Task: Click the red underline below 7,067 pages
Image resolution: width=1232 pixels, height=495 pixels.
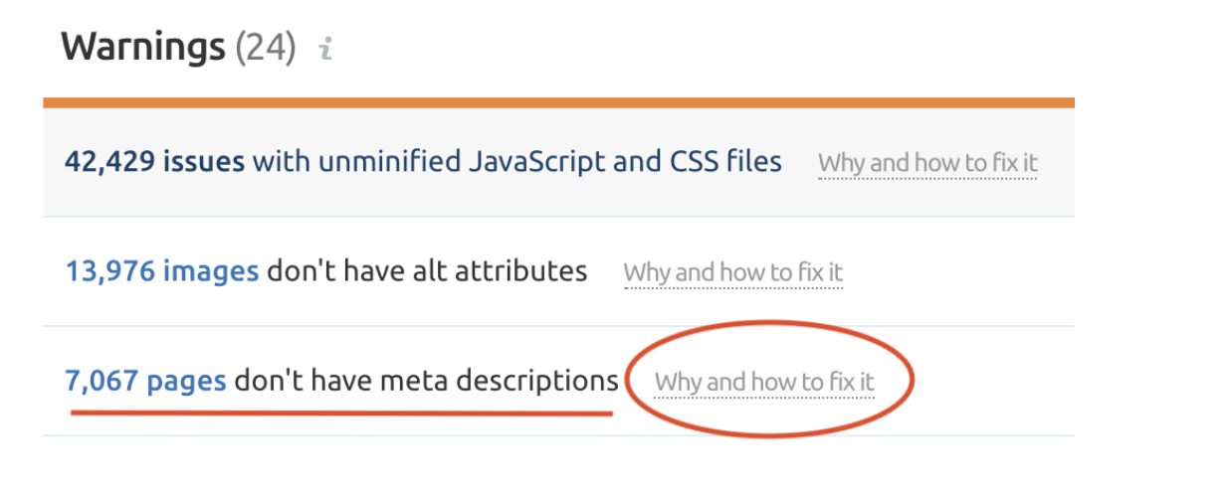Action: click(x=340, y=412)
